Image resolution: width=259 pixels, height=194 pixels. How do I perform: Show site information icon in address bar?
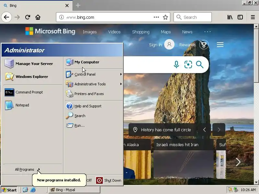[x=62, y=17]
